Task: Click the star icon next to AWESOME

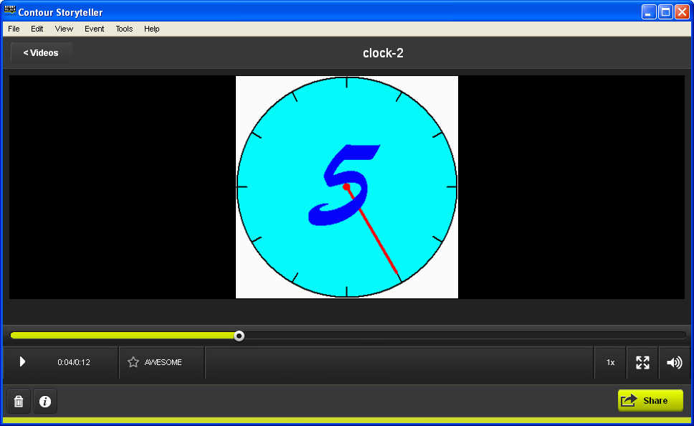Action: 133,362
